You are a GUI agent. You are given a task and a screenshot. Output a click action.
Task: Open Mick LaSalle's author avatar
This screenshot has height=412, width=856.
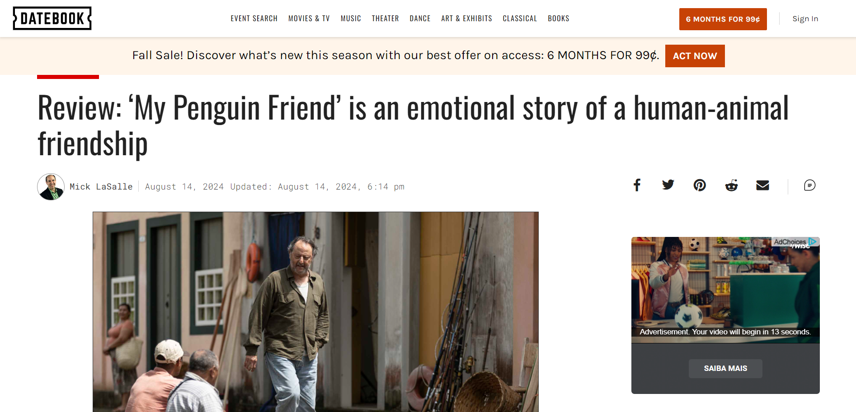(51, 187)
